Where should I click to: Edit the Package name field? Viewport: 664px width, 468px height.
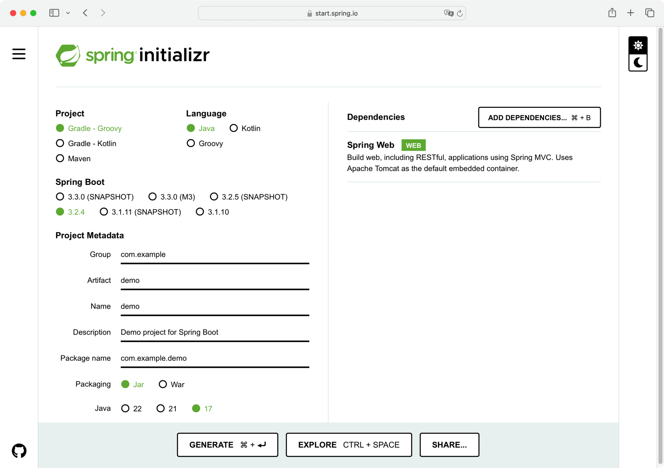pyautogui.click(x=215, y=359)
